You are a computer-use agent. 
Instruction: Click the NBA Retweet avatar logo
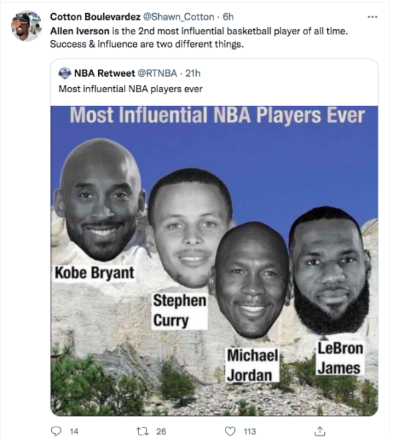tap(64, 73)
